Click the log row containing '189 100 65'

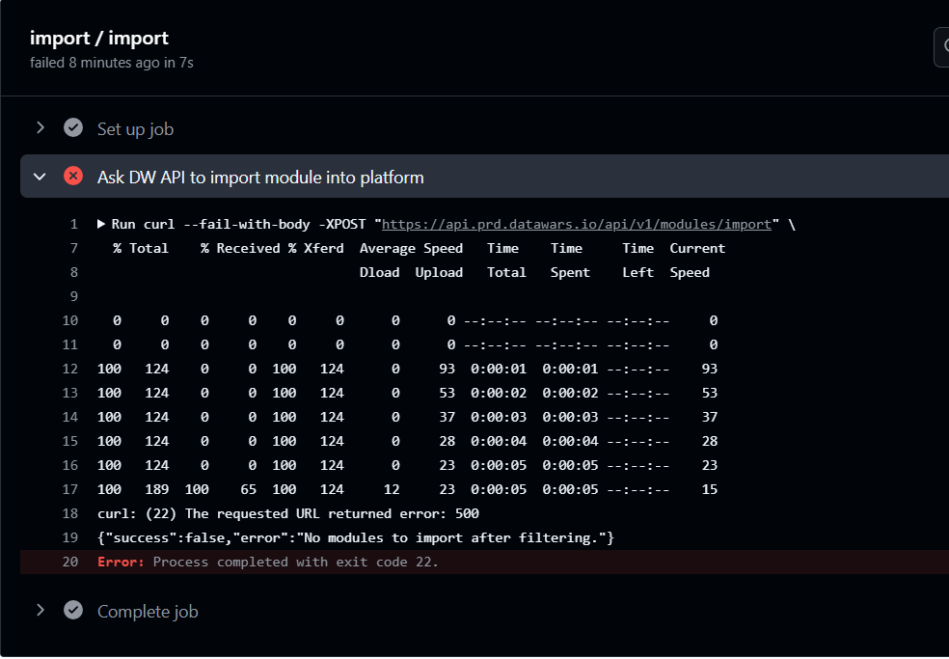(407, 489)
